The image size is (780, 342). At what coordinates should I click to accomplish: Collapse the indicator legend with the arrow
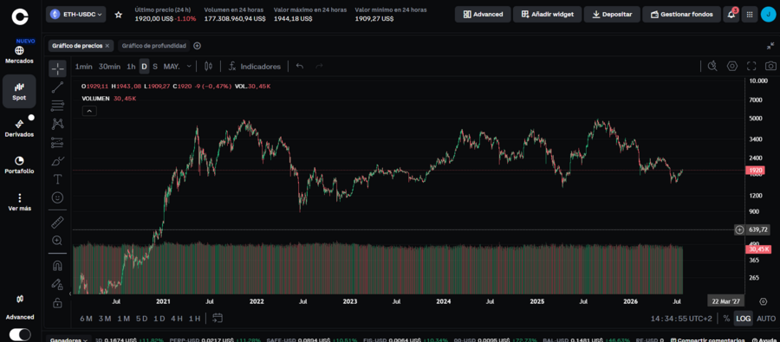coord(89,112)
